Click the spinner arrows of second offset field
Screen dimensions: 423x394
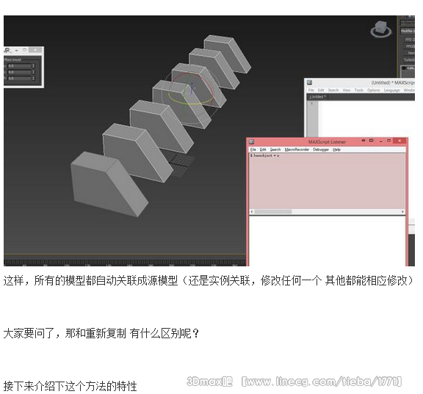click(x=34, y=72)
